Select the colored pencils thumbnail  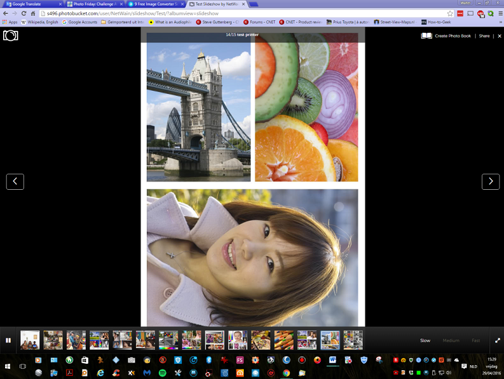tap(284, 340)
